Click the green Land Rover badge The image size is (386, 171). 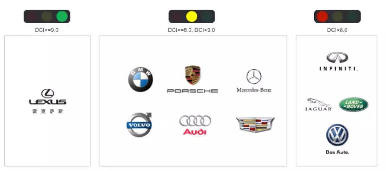click(x=353, y=105)
